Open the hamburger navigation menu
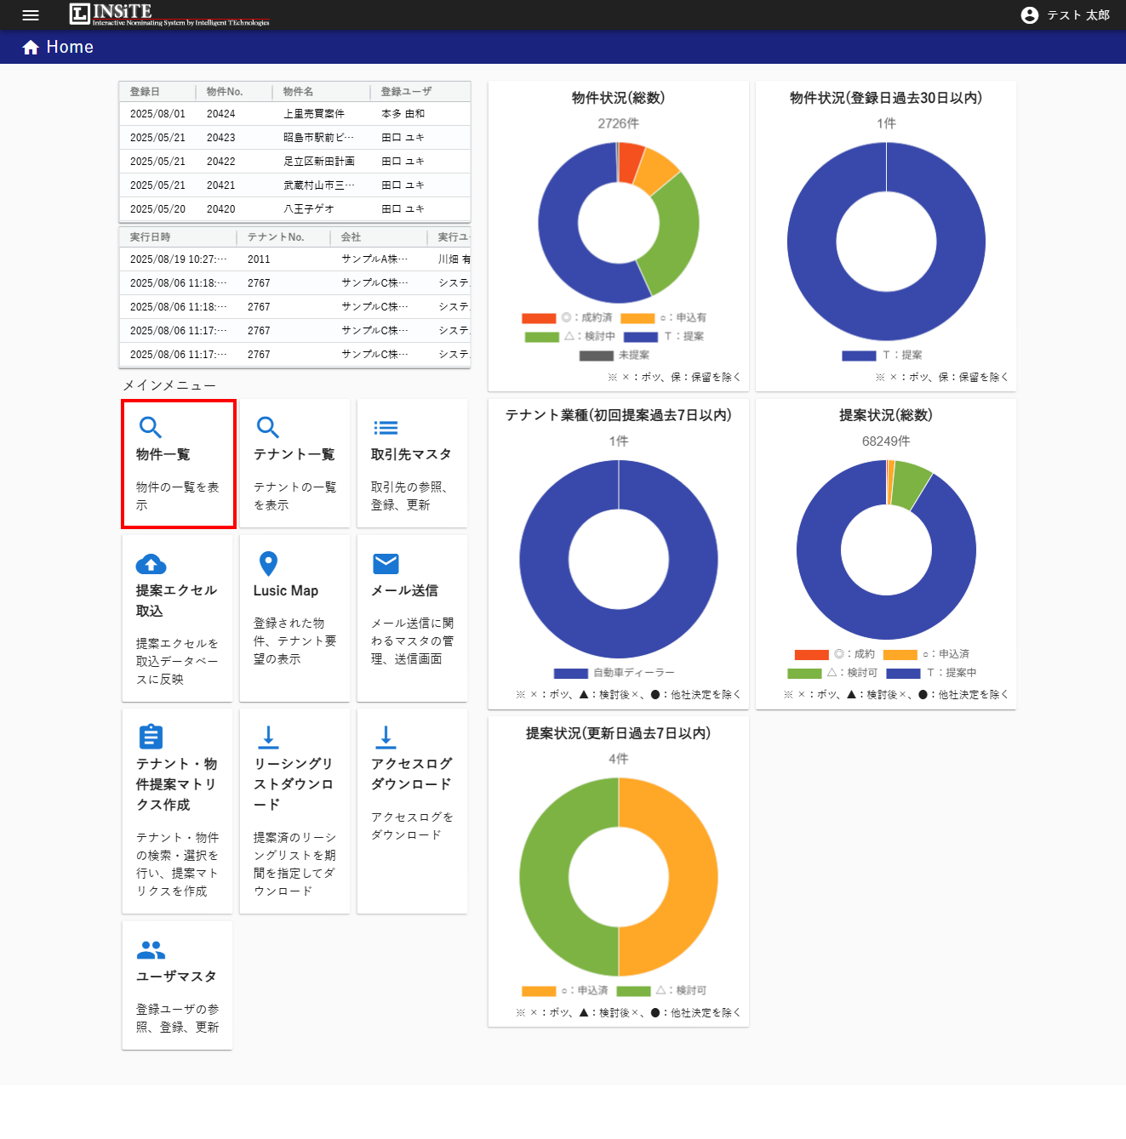Image resolution: width=1126 pixels, height=1139 pixels. (31, 14)
